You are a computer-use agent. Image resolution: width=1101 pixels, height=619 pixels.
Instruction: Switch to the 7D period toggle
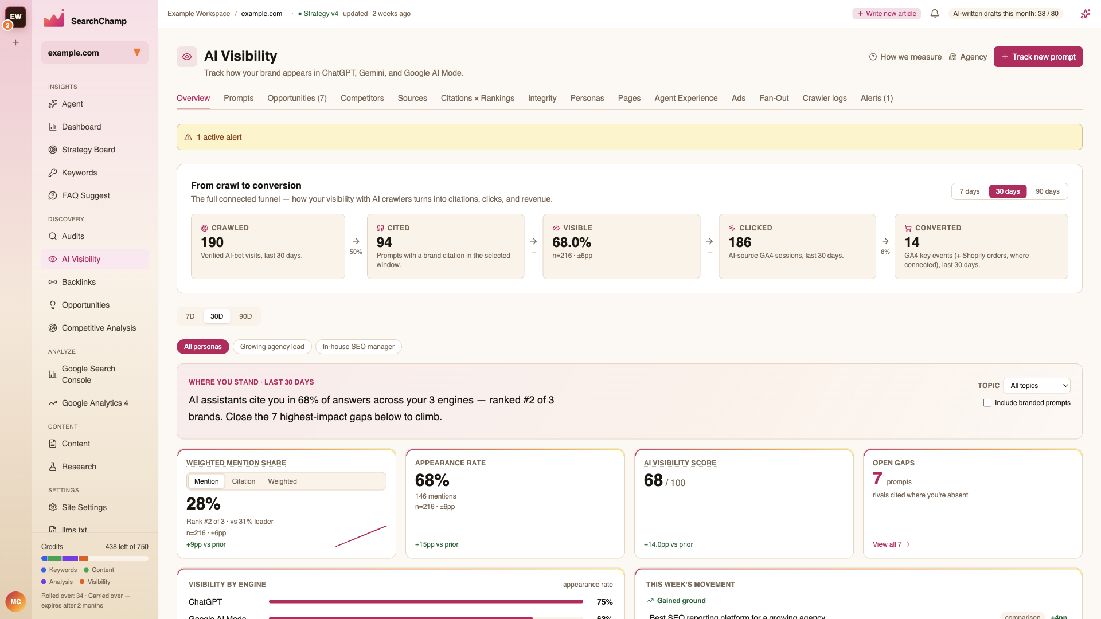tap(190, 316)
